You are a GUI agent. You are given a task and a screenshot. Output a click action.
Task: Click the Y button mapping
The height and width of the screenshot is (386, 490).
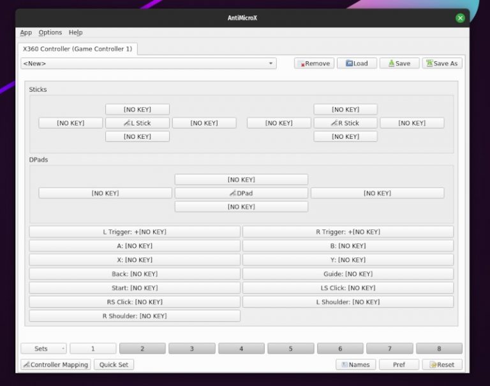[x=348, y=260]
